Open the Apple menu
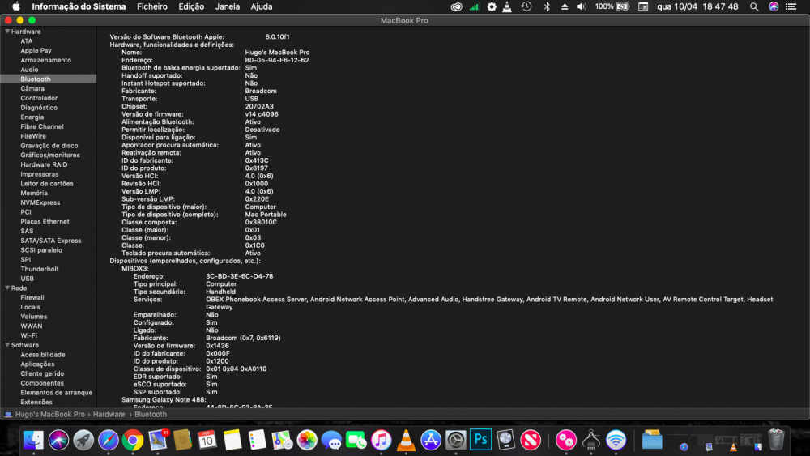 pos(16,6)
